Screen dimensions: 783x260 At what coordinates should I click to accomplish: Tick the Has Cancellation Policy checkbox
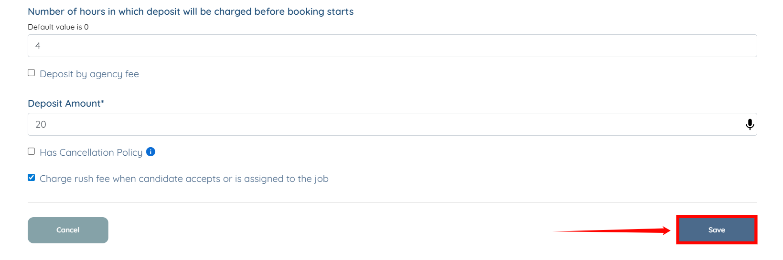point(32,151)
